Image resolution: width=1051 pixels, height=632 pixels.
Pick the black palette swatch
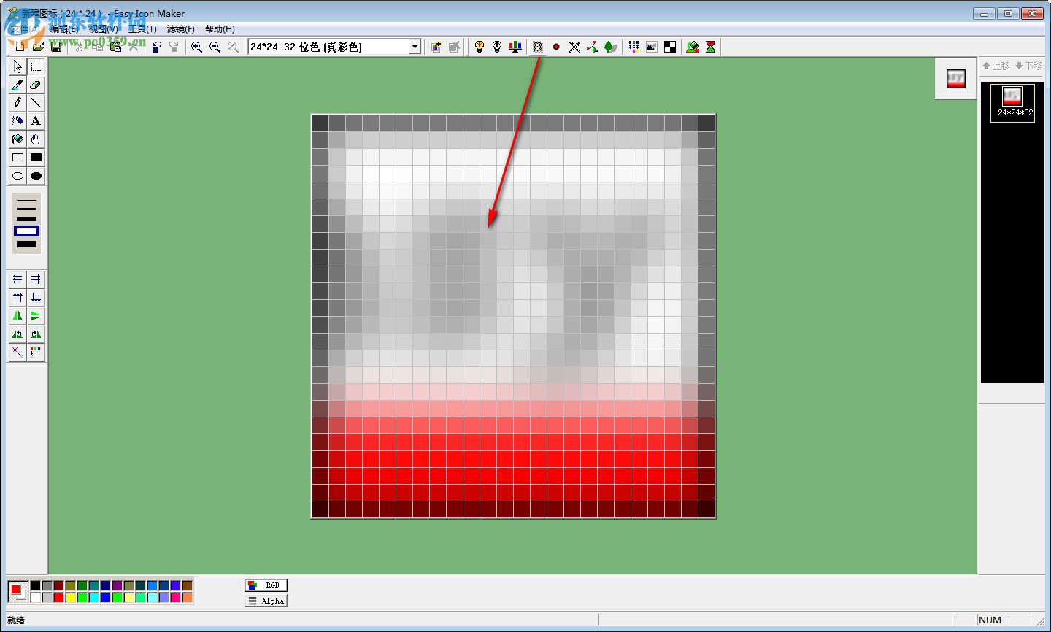pos(35,585)
